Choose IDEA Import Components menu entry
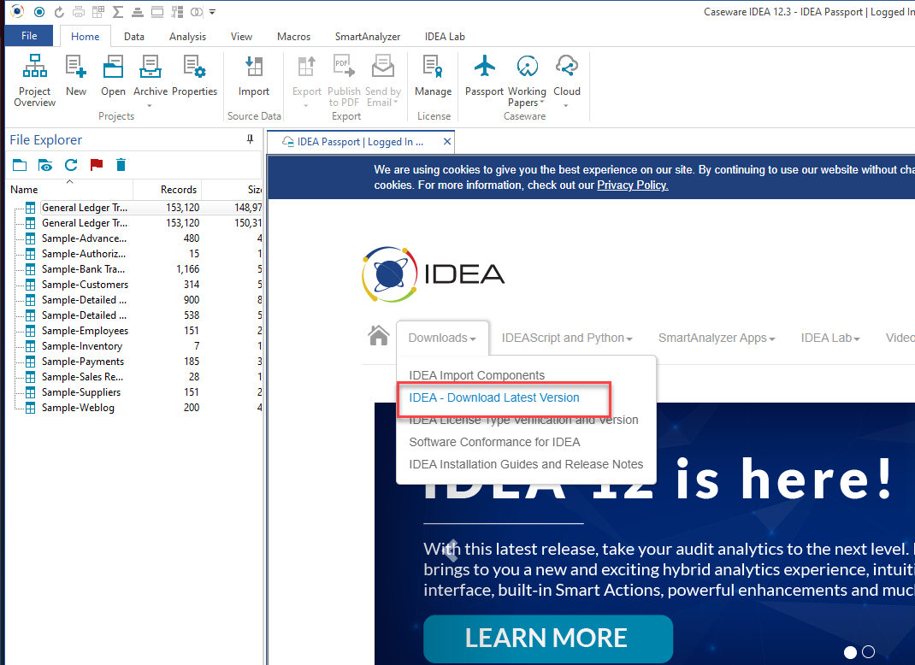The width and height of the screenshot is (915, 665). [477, 375]
